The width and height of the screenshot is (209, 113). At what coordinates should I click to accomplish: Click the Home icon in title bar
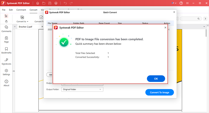coord(38,3)
